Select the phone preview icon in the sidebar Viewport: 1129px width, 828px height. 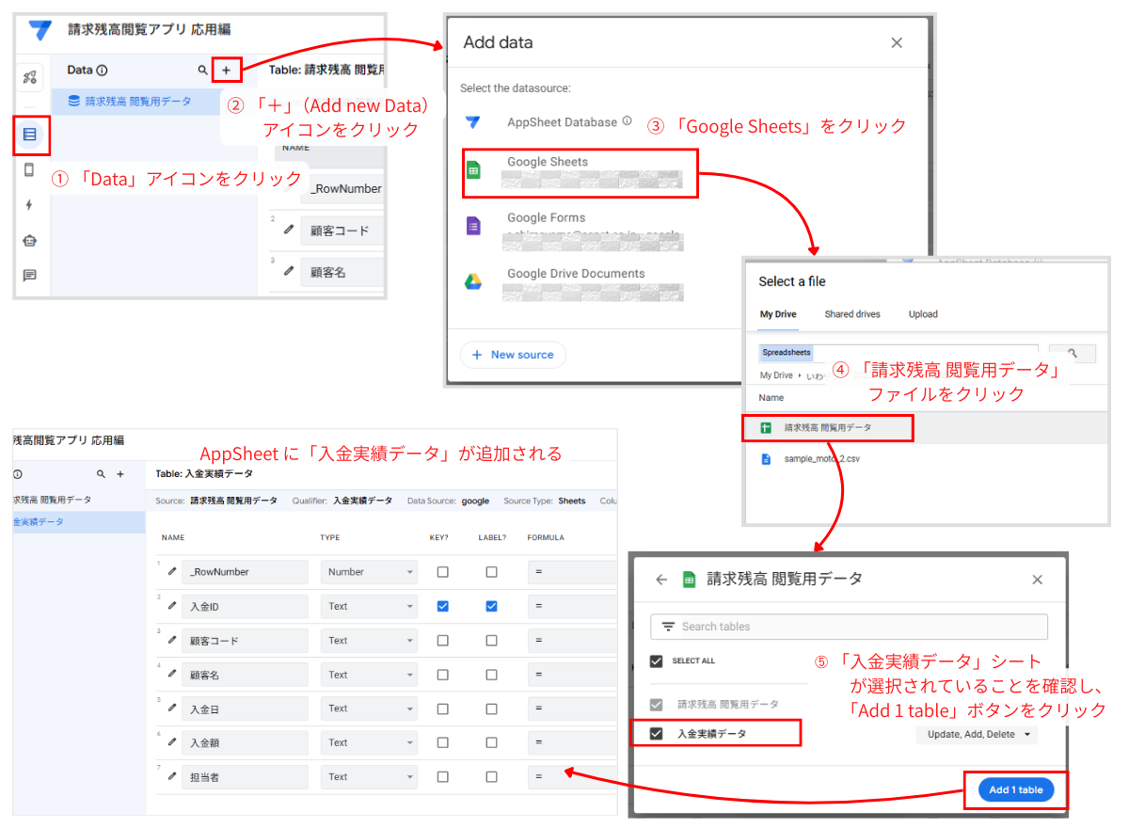[31, 170]
